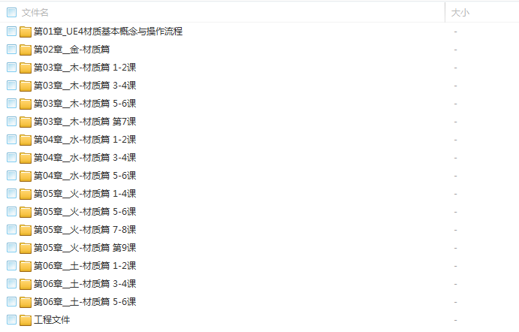This screenshot has height=332, width=519.
Task: Click size cell of 第05章_火-材质篇 5-6课 row
Action: 455,212
